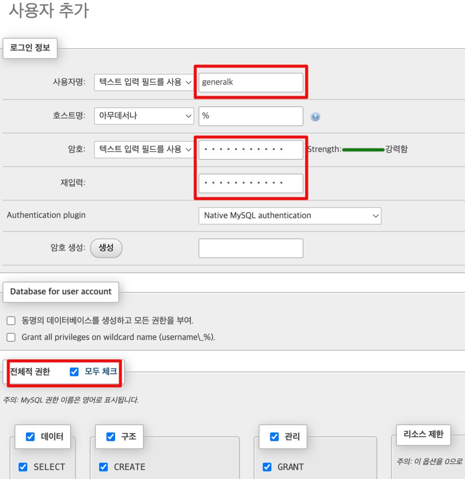Click the hostname field containing %
This screenshot has width=465, height=479.
click(251, 116)
